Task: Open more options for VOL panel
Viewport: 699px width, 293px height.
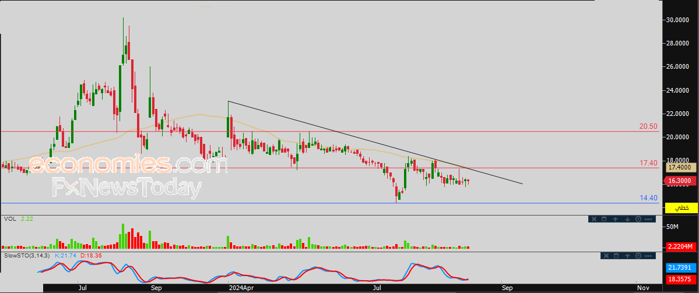Action: 649,219
